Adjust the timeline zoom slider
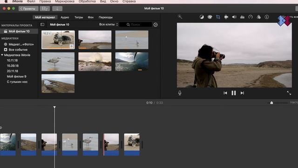The height and width of the screenshot is (168, 298). 271,103
